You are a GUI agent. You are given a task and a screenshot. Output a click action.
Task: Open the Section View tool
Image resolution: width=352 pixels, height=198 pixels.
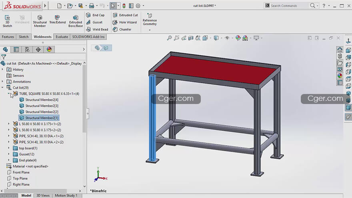pos(191,38)
